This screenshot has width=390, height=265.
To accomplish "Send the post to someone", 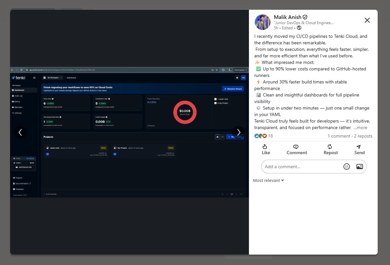I will [359, 150].
